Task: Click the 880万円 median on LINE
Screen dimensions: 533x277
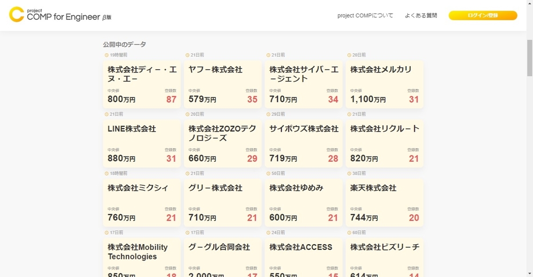Action: [x=121, y=159]
